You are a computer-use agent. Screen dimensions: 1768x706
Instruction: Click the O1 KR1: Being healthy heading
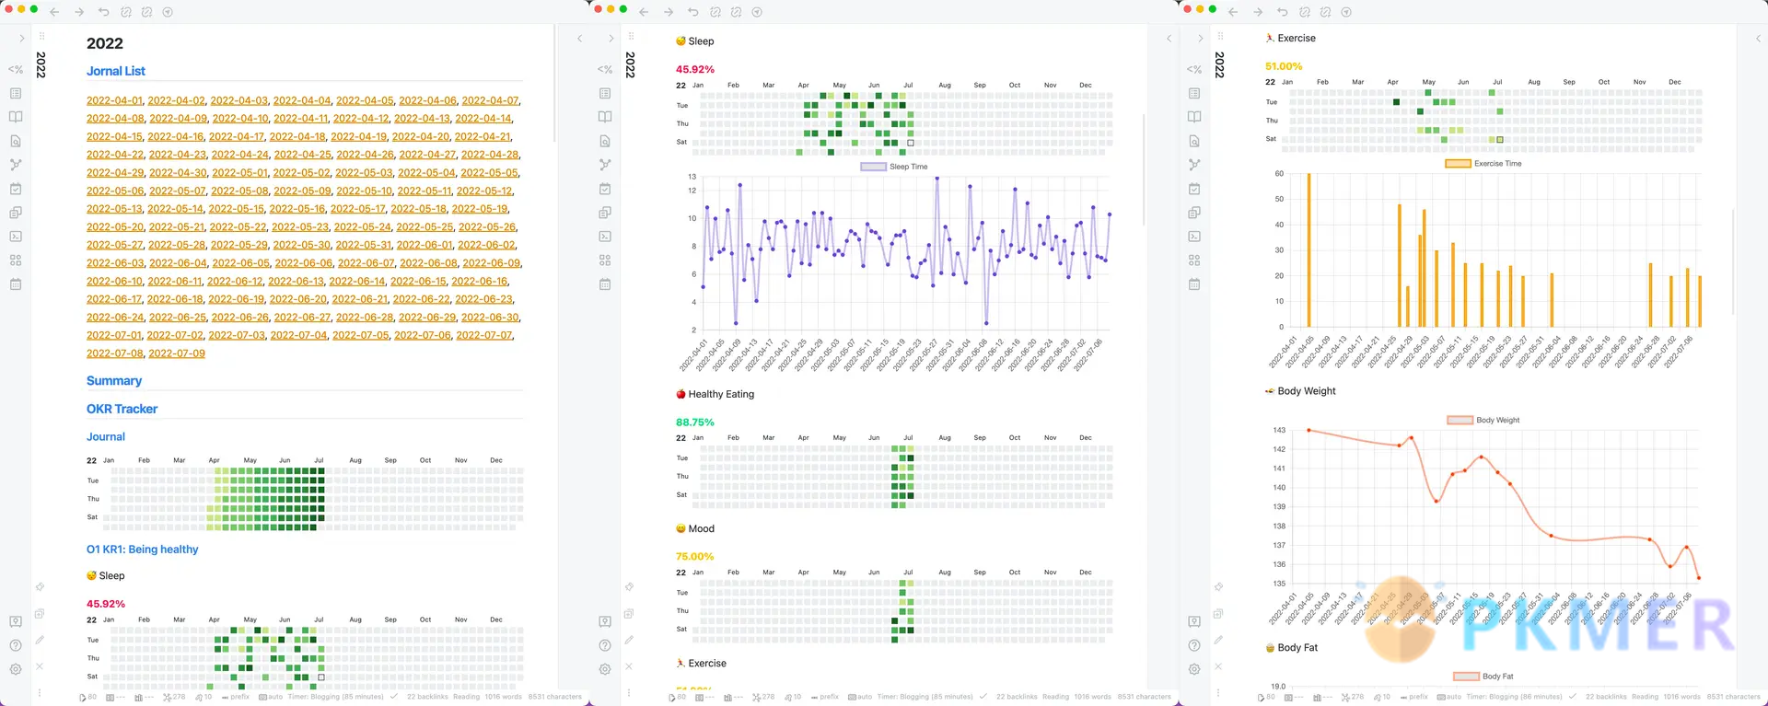[142, 550]
